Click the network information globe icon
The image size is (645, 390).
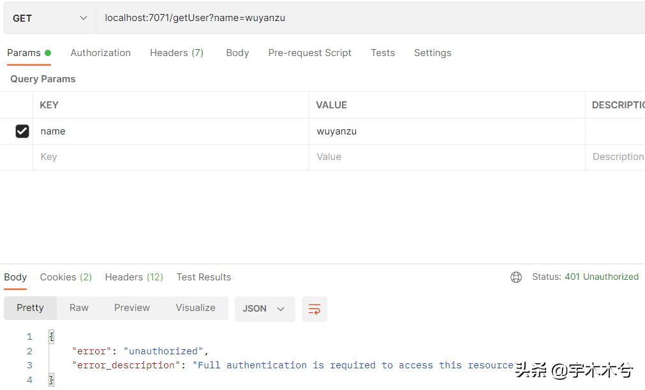point(516,277)
